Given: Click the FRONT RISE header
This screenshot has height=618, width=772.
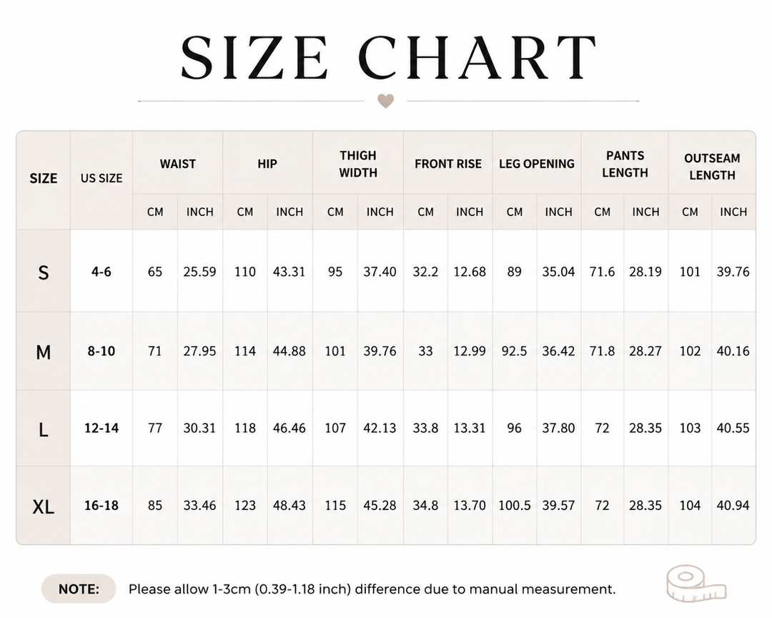Looking at the screenshot, I should (448, 164).
